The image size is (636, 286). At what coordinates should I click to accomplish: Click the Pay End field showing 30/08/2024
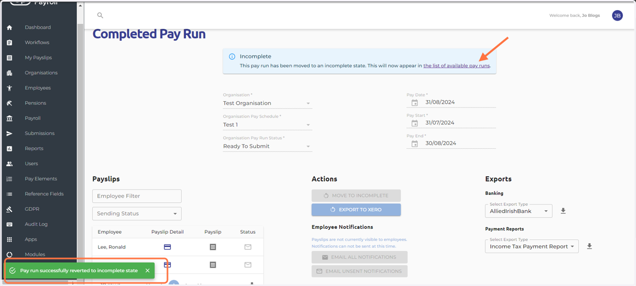(x=452, y=143)
